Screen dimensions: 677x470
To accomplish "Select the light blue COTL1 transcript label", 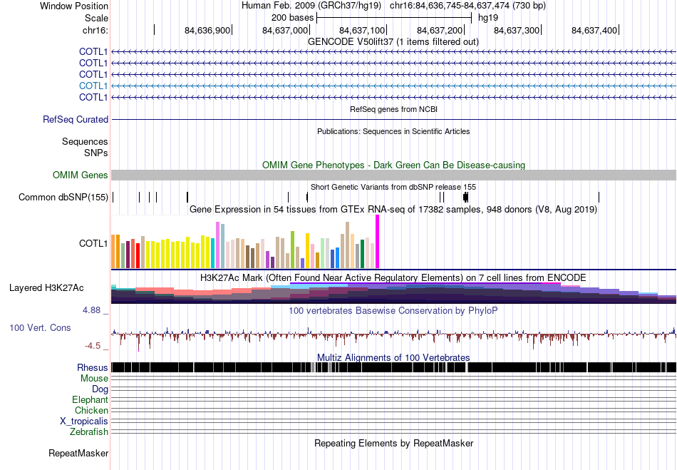I will [93, 86].
